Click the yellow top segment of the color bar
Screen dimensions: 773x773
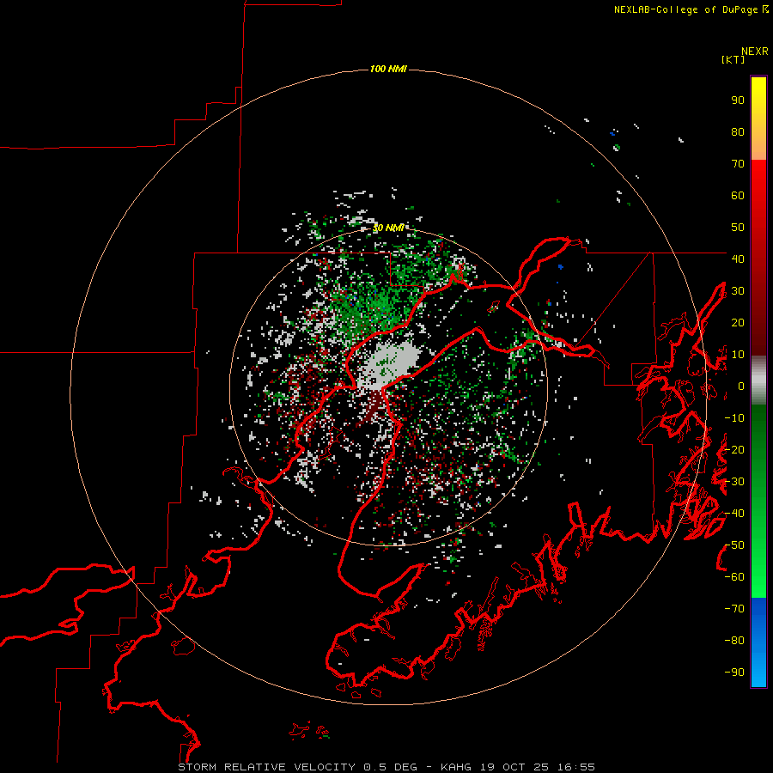758,119
